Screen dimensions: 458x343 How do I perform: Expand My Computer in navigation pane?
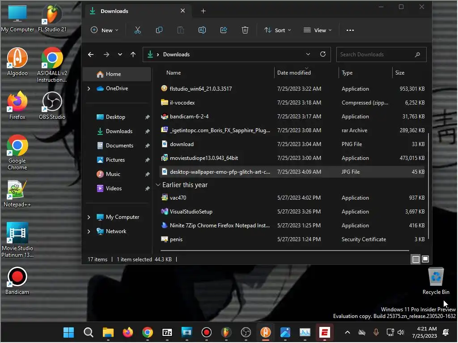[x=89, y=217]
